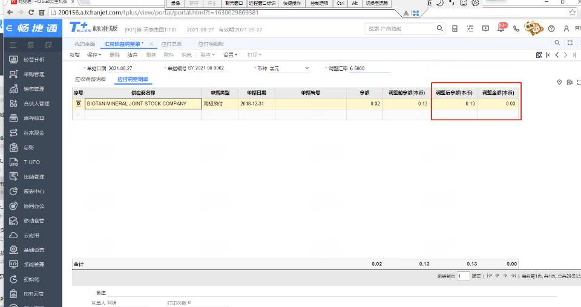Click the record lookup icon beside navigation arrows
Image resolution: width=581 pixels, height=307 pixels.
click(x=539, y=55)
